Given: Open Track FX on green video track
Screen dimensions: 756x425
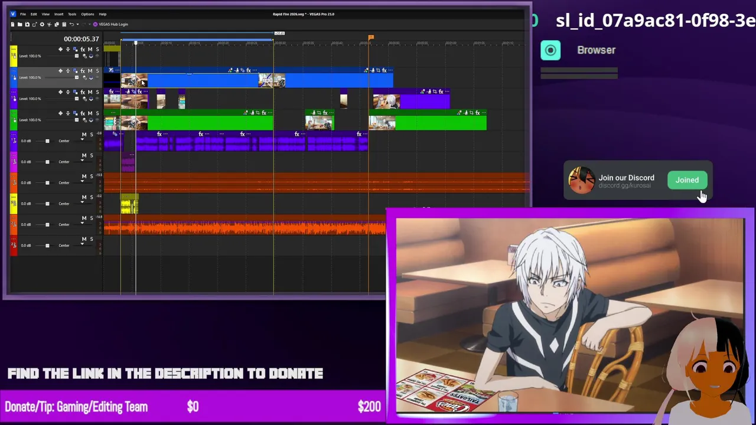Looking at the screenshot, I should [x=83, y=113].
